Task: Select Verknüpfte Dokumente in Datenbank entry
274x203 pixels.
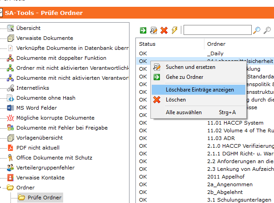Action: 72,48
